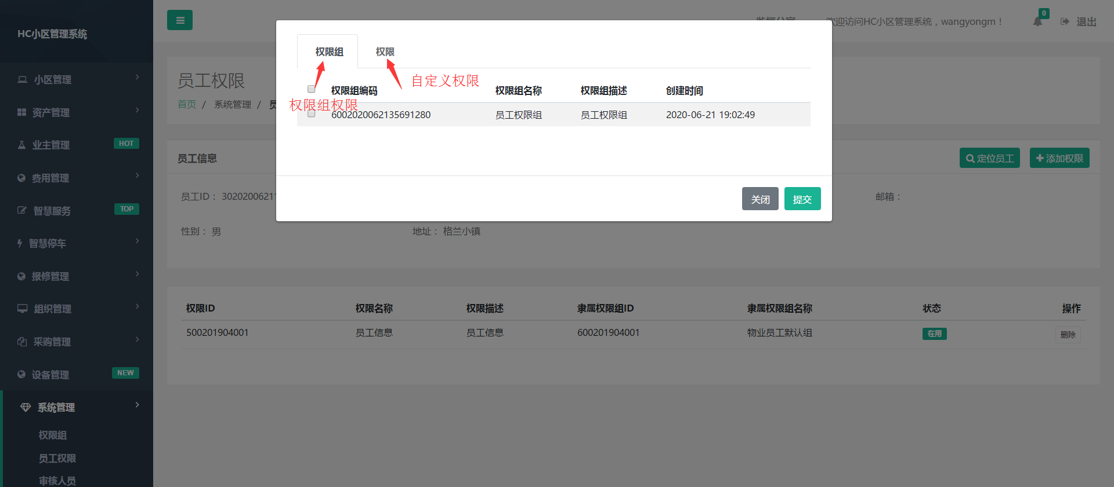The height and width of the screenshot is (487, 1114).
Task: Click the search icon on 定位员工
Action: [x=970, y=159]
